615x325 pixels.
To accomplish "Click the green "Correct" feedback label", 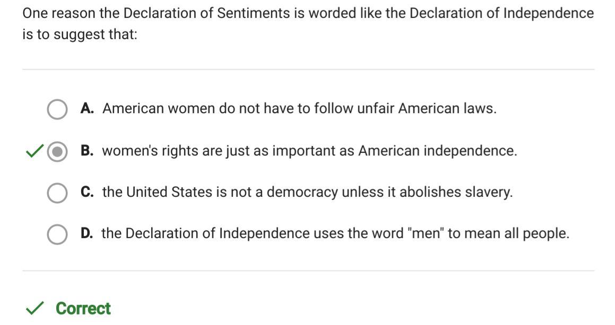I will pos(83,309).
